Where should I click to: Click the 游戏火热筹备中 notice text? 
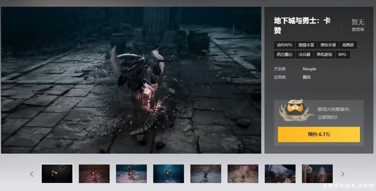pos(334,113)
